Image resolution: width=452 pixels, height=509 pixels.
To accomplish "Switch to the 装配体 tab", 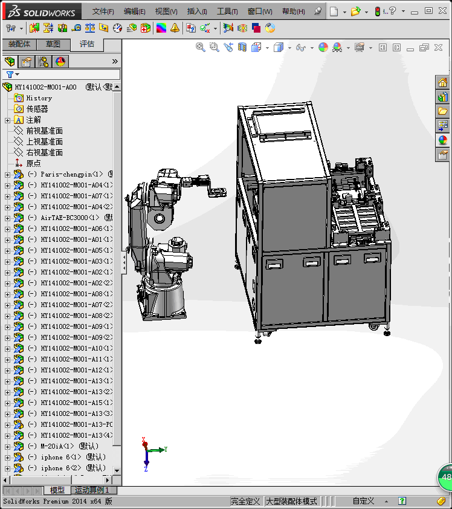I will click(x=19, y=44).
